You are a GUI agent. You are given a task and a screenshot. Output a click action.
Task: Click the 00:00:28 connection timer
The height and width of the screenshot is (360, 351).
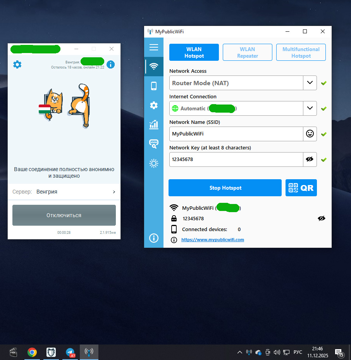[64, 233]
